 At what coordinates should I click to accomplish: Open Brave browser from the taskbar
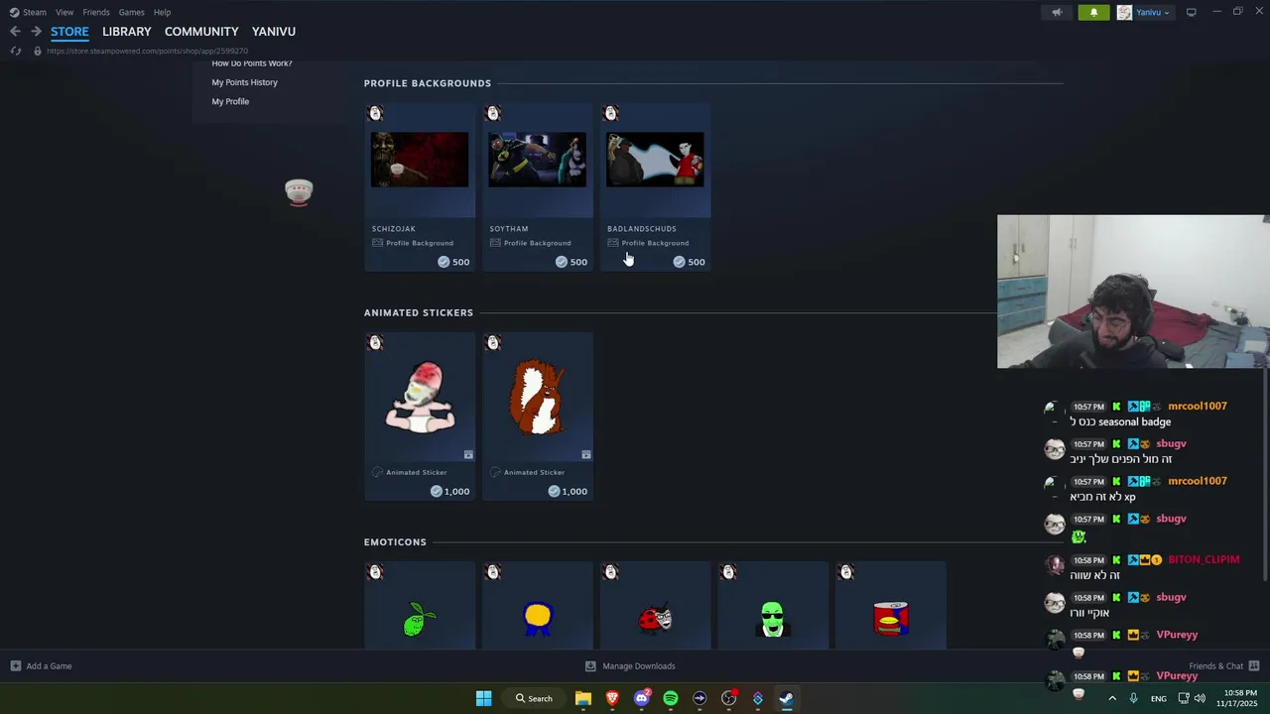(612, 698)
